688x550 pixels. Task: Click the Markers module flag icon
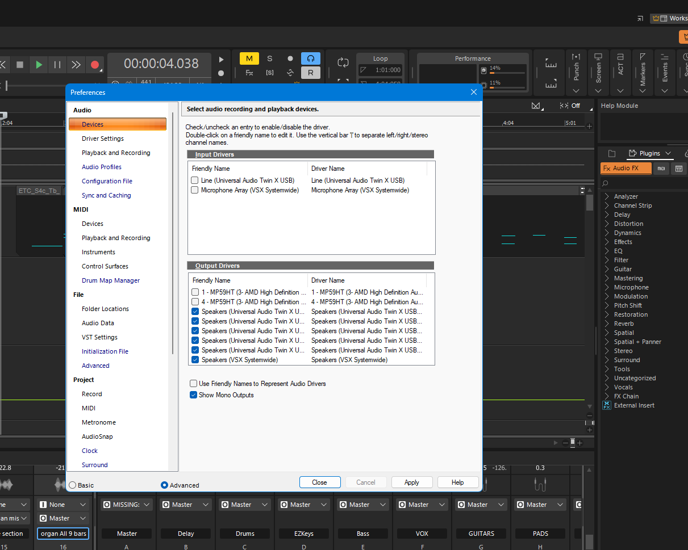pos(643,57)
